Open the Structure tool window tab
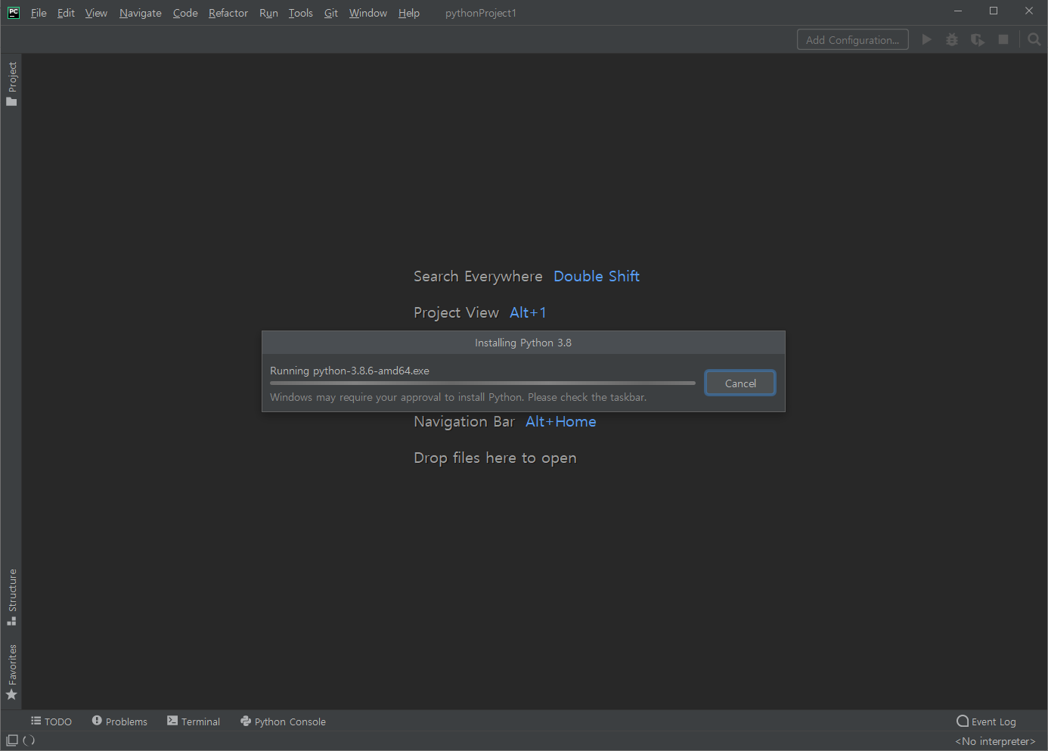The width and height of the screenshot is (1048, 751). (x=12, y=597)
